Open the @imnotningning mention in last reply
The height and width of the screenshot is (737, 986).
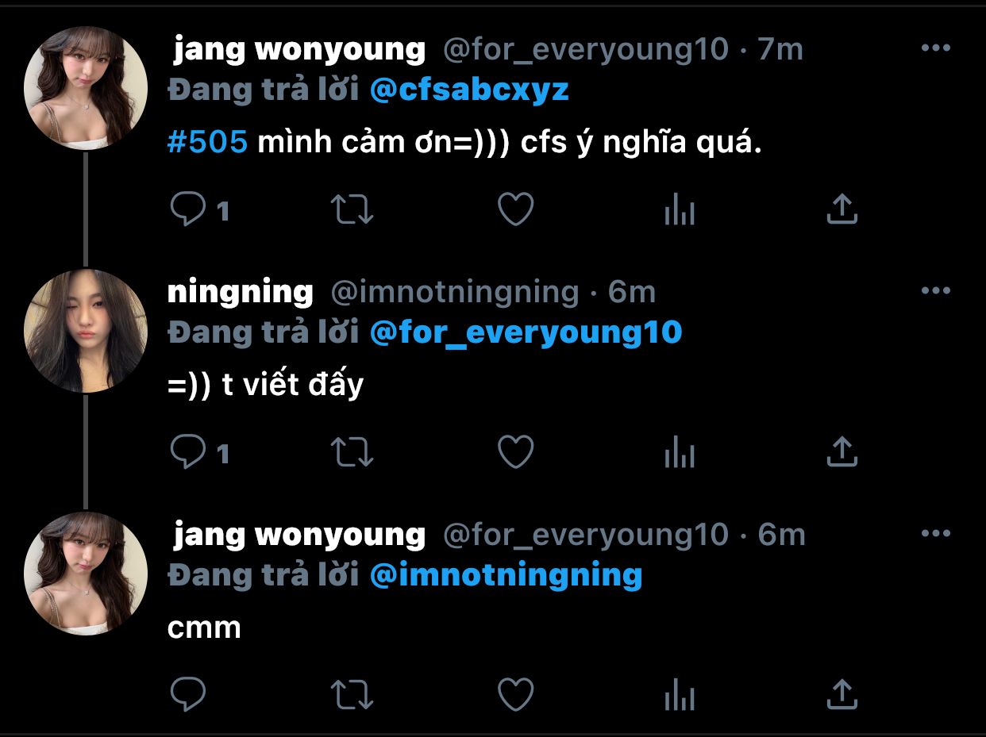coord(506,575)
